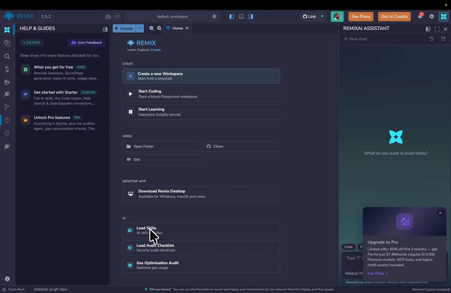This screenshot has height=293, width=451.
Task: Toggle the Off cloud switch in header
Action: pos(112,17)
